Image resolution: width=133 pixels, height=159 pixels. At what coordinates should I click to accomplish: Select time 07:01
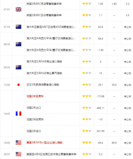point(7,10)
